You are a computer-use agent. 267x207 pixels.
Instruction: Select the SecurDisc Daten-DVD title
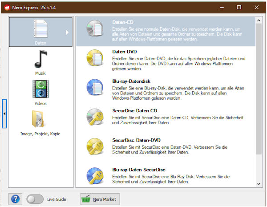136,140
